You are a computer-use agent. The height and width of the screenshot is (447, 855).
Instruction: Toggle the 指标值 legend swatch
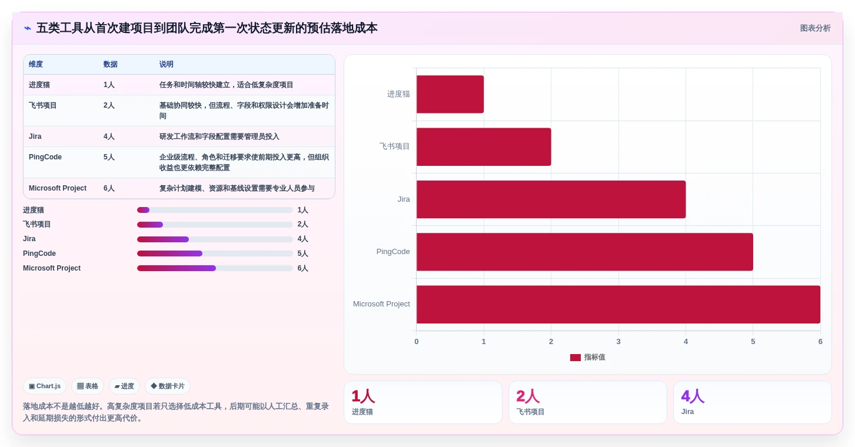click(575, 358)
